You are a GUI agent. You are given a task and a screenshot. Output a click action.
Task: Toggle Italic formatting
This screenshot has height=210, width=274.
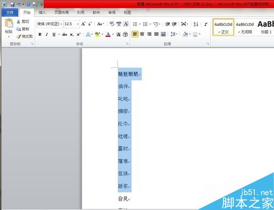click(47, 35)
